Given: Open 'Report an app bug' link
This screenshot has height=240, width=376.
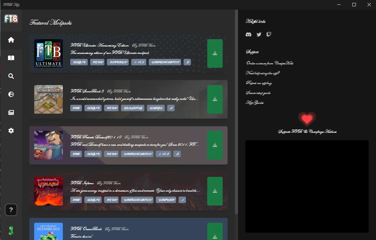Looking at the screenshot, I should 259,83.
